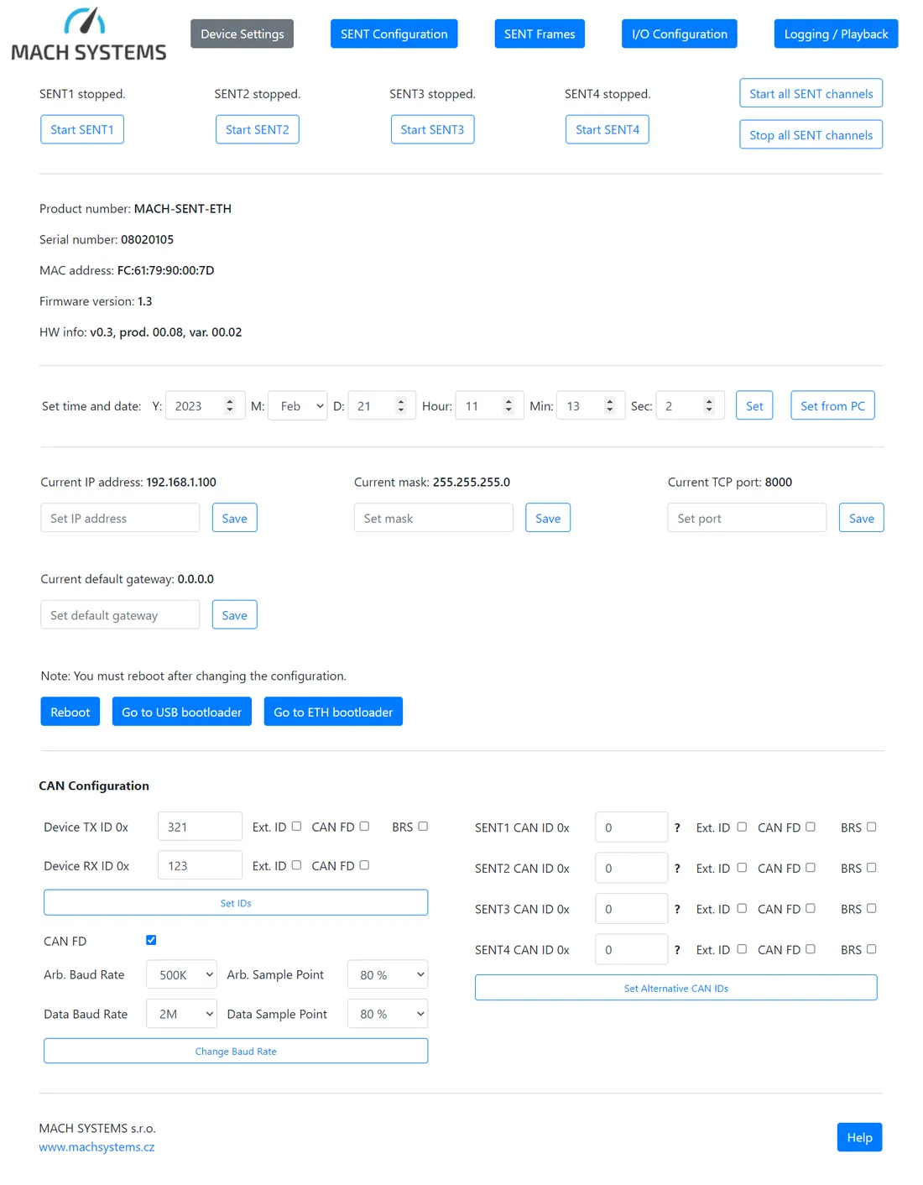Click Set Alternative CAN IDs button
The image size is (923, 1185).
pos(676,988)
